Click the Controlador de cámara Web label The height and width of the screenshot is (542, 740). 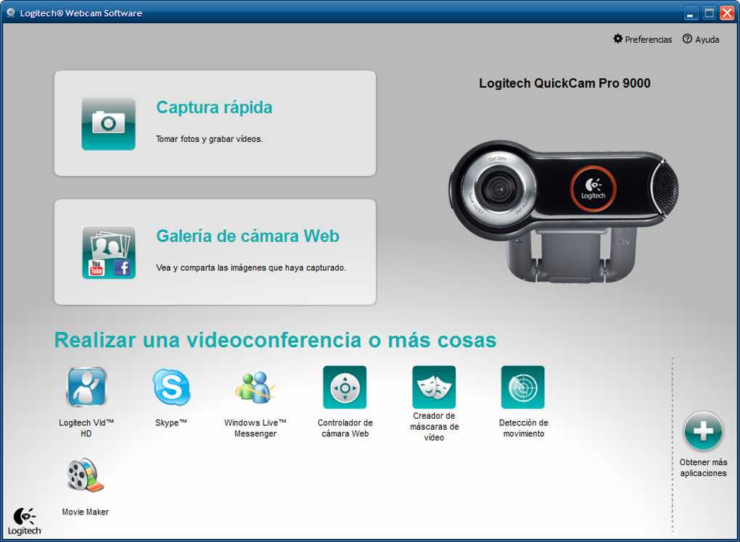(x=345, y=428)
